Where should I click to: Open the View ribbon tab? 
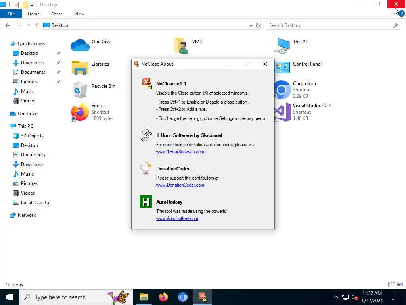point(79,14)
